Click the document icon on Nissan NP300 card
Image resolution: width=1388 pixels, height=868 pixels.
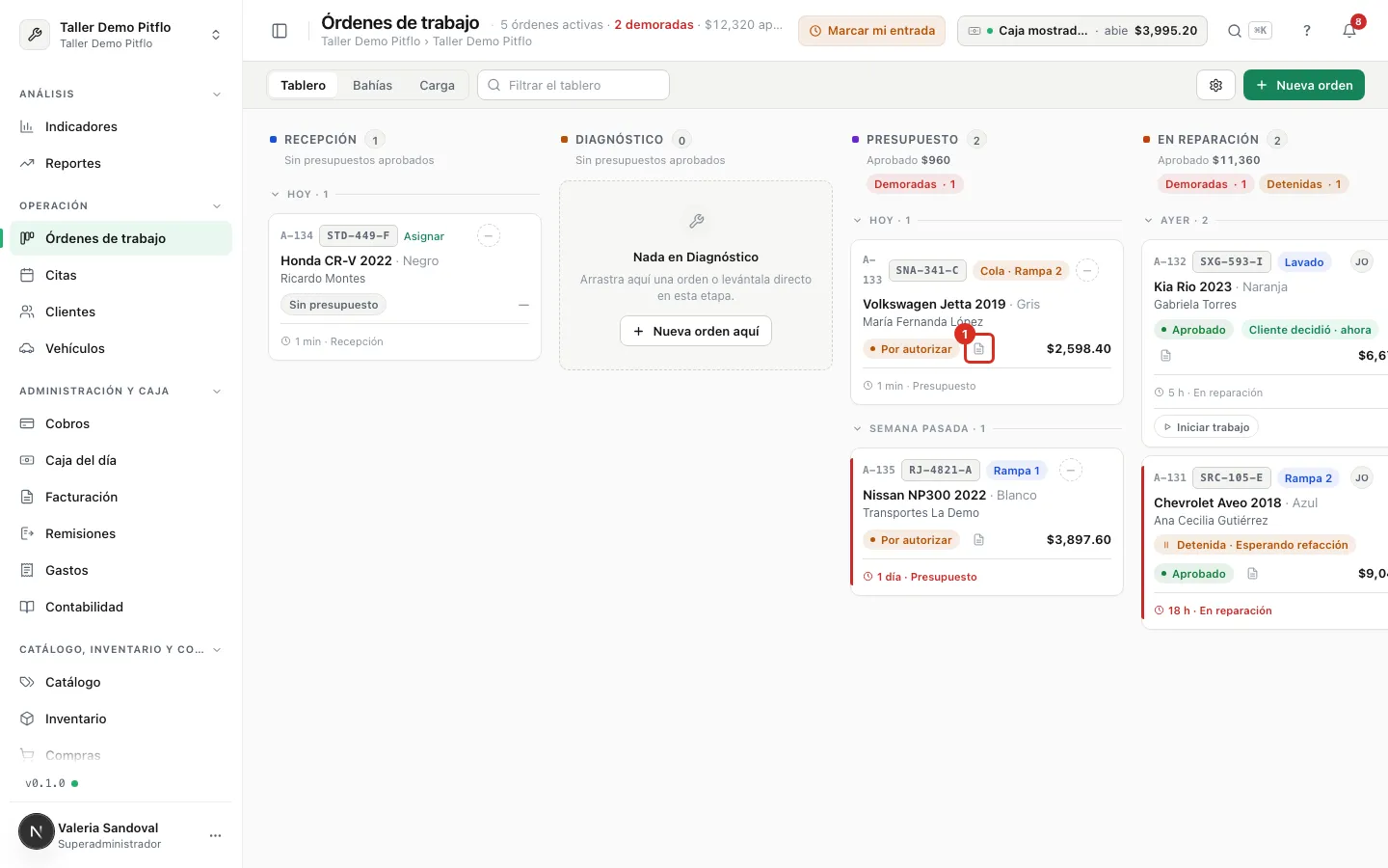[x=978, y=540]
